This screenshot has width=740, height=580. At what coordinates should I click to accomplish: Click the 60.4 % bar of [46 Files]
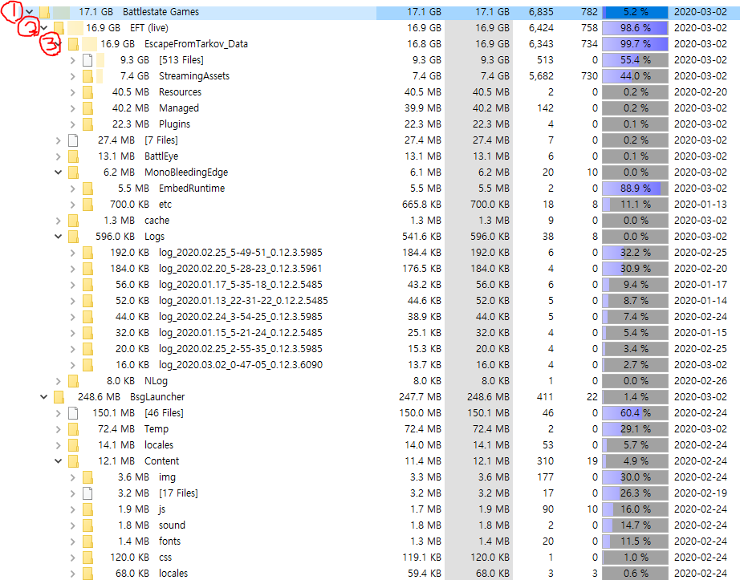coord(635,412)
